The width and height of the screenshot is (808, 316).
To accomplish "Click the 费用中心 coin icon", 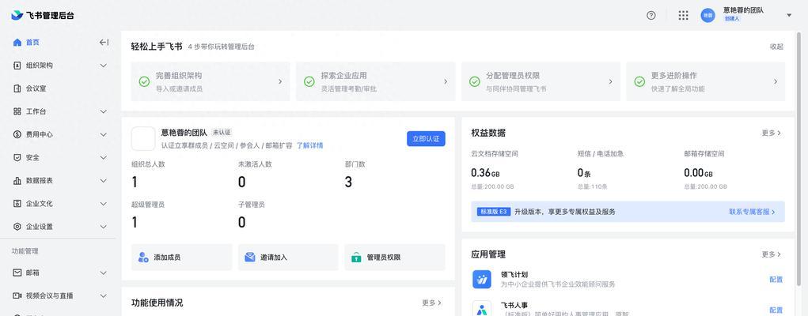I will (x=17, y=134).
